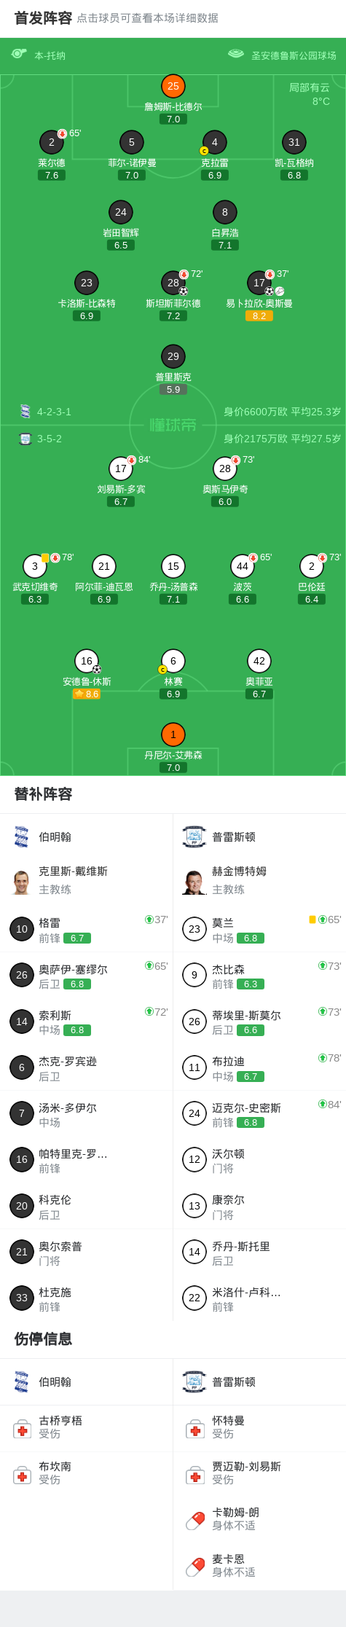Select player 17 易卜拉欣-奥斯曼 jersey icon

pyautogui.click(x=259, y=283)
